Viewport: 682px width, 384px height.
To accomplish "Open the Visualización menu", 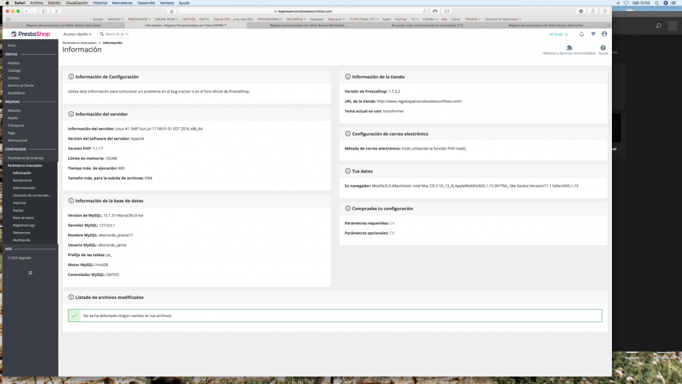I will coord(76,2).
